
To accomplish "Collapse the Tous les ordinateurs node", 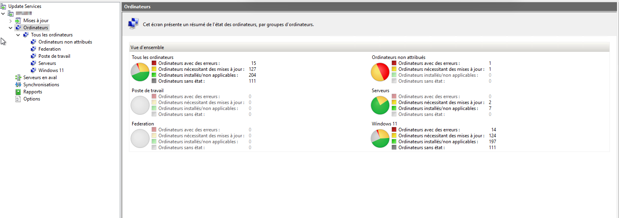I will coord(18,35).
